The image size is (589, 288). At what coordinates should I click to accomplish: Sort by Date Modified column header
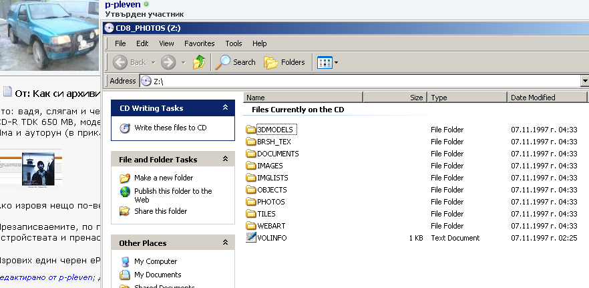(533, 98)
